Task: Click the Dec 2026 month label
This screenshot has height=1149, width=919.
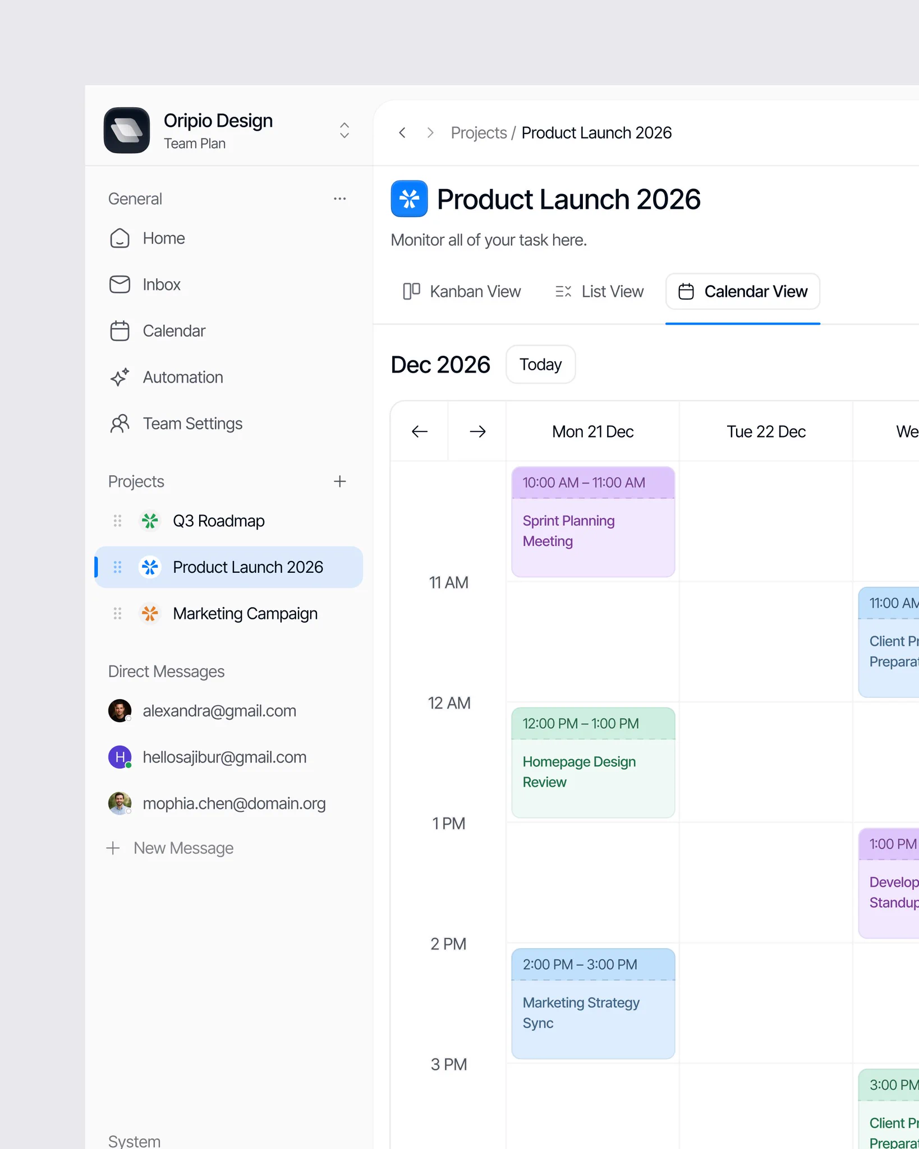Action: pyautogui.click(x=440, y=365)
